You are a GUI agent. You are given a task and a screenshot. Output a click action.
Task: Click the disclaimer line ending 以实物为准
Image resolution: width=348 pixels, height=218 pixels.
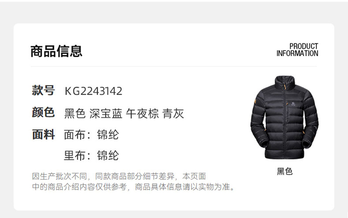coord(133,187)
